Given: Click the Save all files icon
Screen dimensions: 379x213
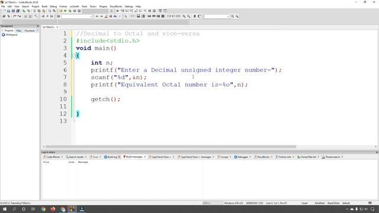Looking at the screenshot, I should click(x=18, y=11).
